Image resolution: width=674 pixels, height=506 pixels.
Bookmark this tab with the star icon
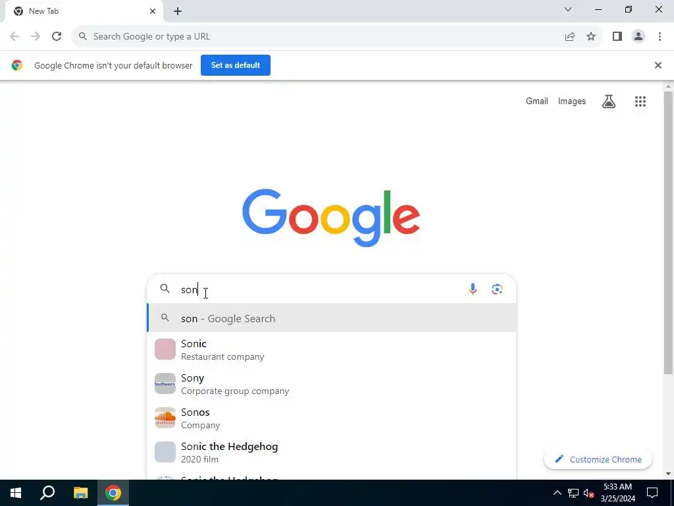[x=591, y=37]
